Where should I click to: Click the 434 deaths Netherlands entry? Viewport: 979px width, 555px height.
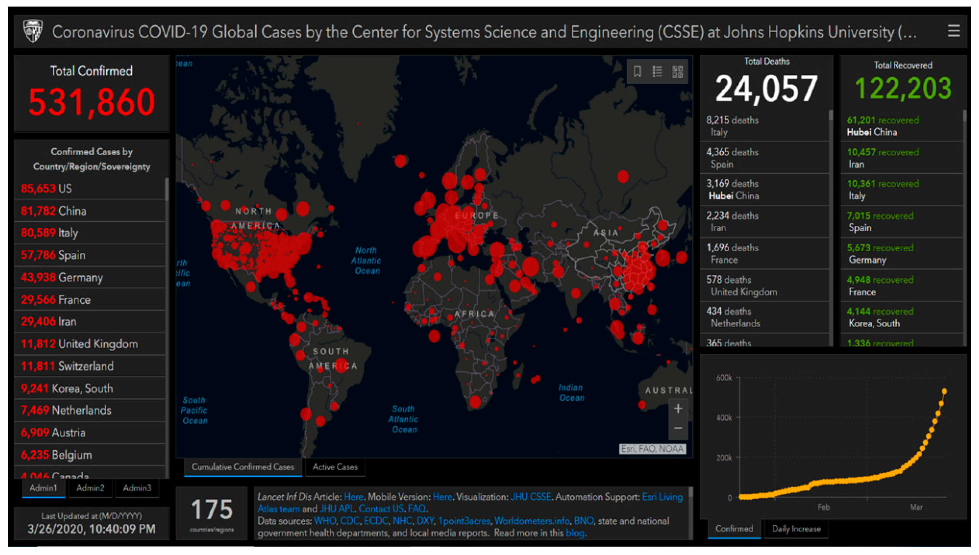click(x=764, y=317)
